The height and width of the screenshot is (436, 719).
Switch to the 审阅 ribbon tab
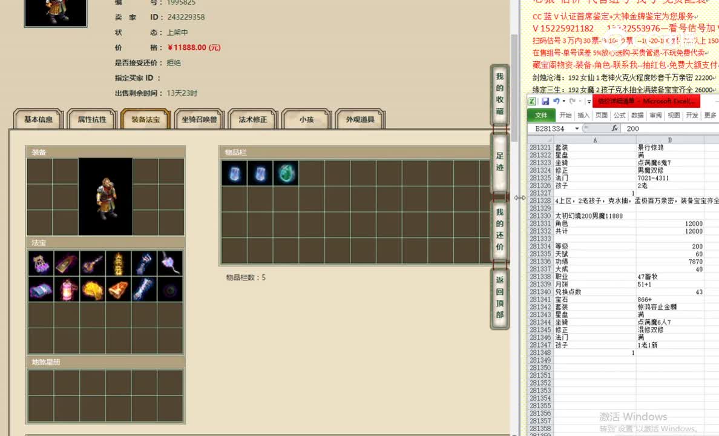click(655, 115)
